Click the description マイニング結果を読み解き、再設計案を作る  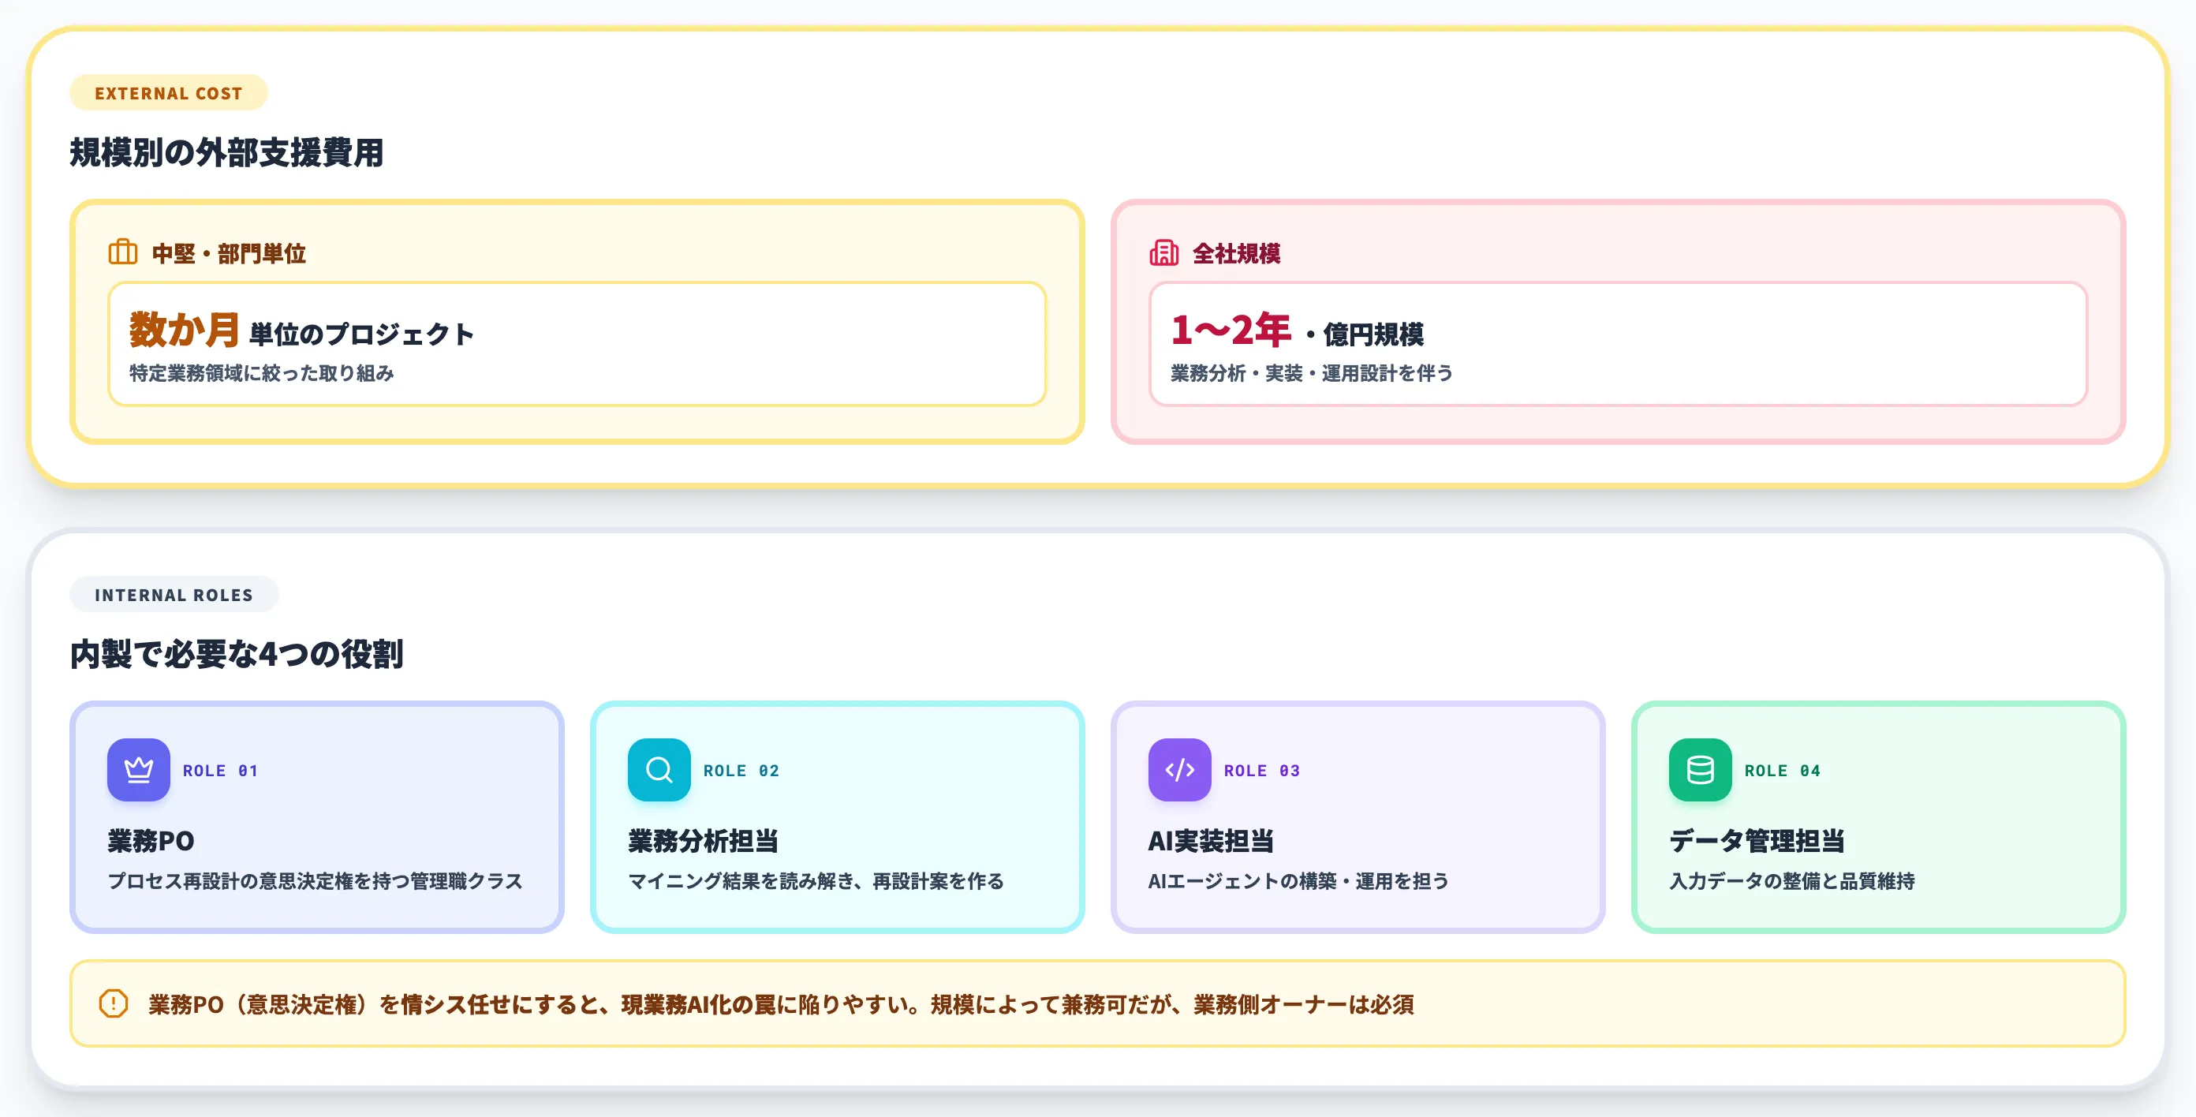click(x=816, y=881)
